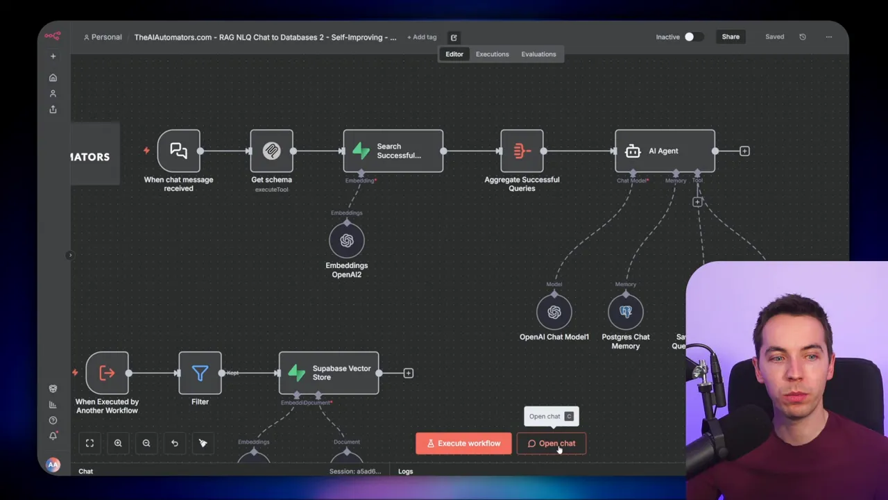Click the OpenAI Chat Model1 node
Image resolution: width=888 pixels, height=500 pixels.
tap(554, 311)
